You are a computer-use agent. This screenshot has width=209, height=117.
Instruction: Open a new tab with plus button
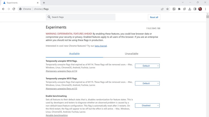tap(44, 3)
